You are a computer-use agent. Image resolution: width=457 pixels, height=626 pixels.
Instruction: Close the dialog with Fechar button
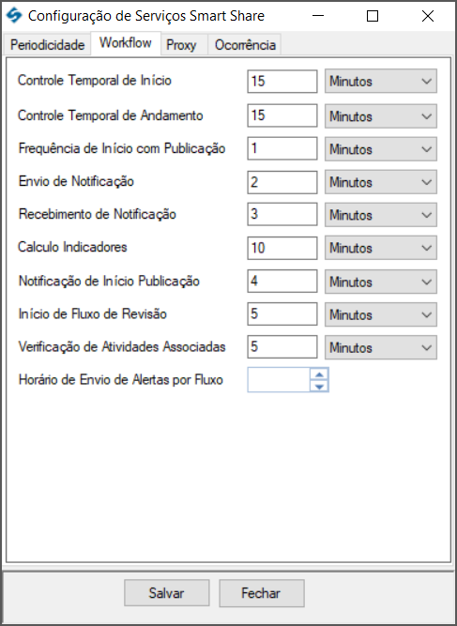point(262,593)
